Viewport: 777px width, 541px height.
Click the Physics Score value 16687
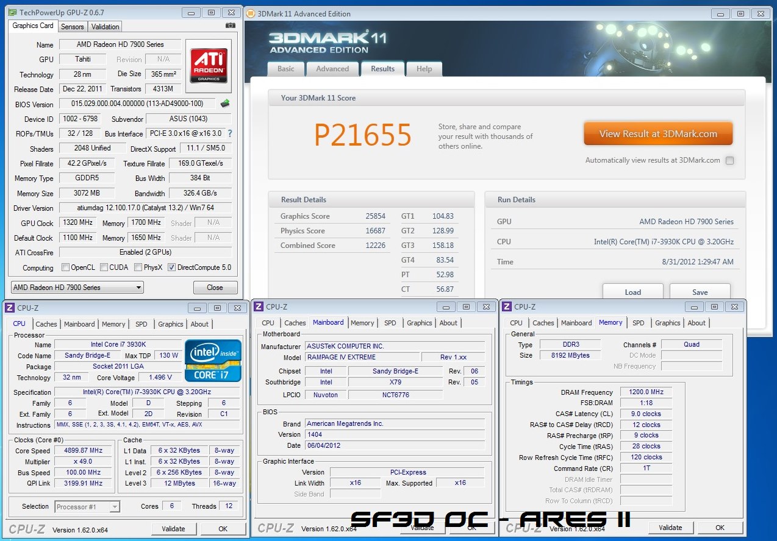pos(376,231)
